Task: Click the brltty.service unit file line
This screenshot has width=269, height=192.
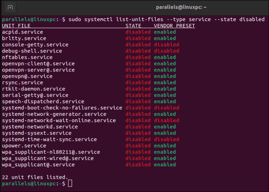Action: (24, 38)
